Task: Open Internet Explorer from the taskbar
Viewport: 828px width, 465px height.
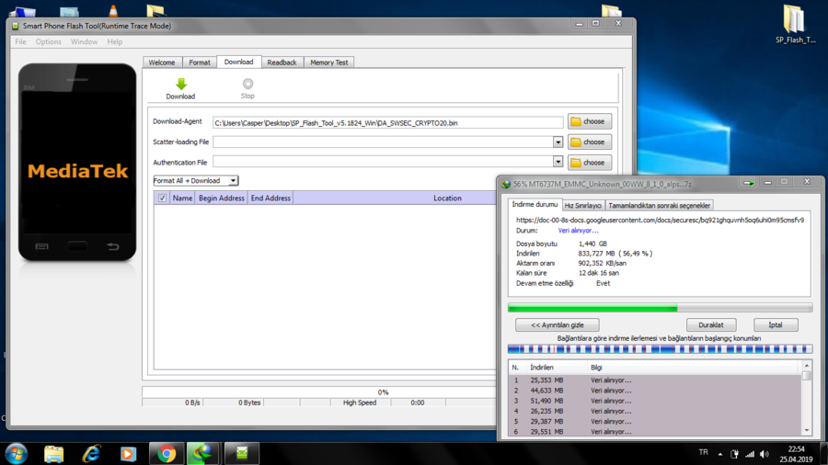Action: (x=91, y=453)
